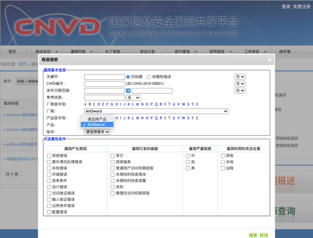
Task: Open the 安全公告 nav tab
Action: tap(148, 52)
